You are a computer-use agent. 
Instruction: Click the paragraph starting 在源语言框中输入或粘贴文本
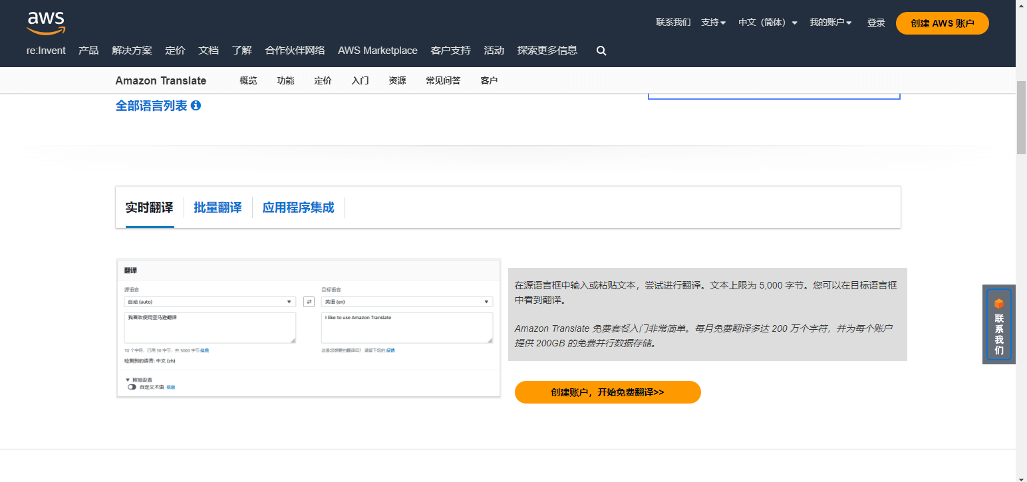pyautogui.click(x=706, y=293)
